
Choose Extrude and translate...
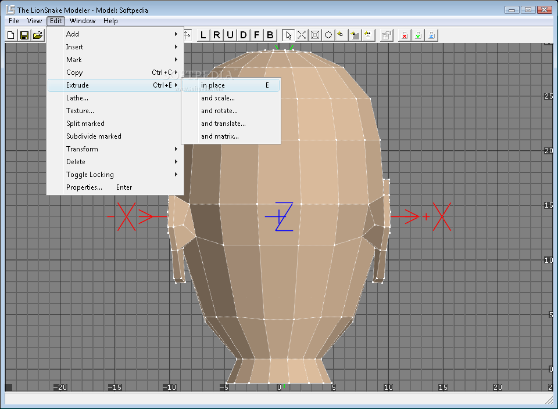(231, 124)
